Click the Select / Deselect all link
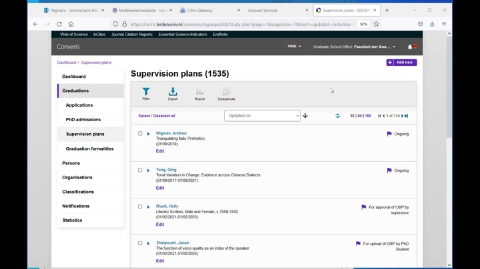480x269 pixels. click(157, 116)
